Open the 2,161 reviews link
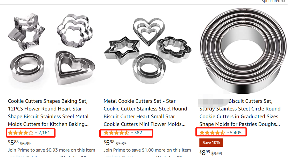This screenshot has width=301, height=157. 44,133
